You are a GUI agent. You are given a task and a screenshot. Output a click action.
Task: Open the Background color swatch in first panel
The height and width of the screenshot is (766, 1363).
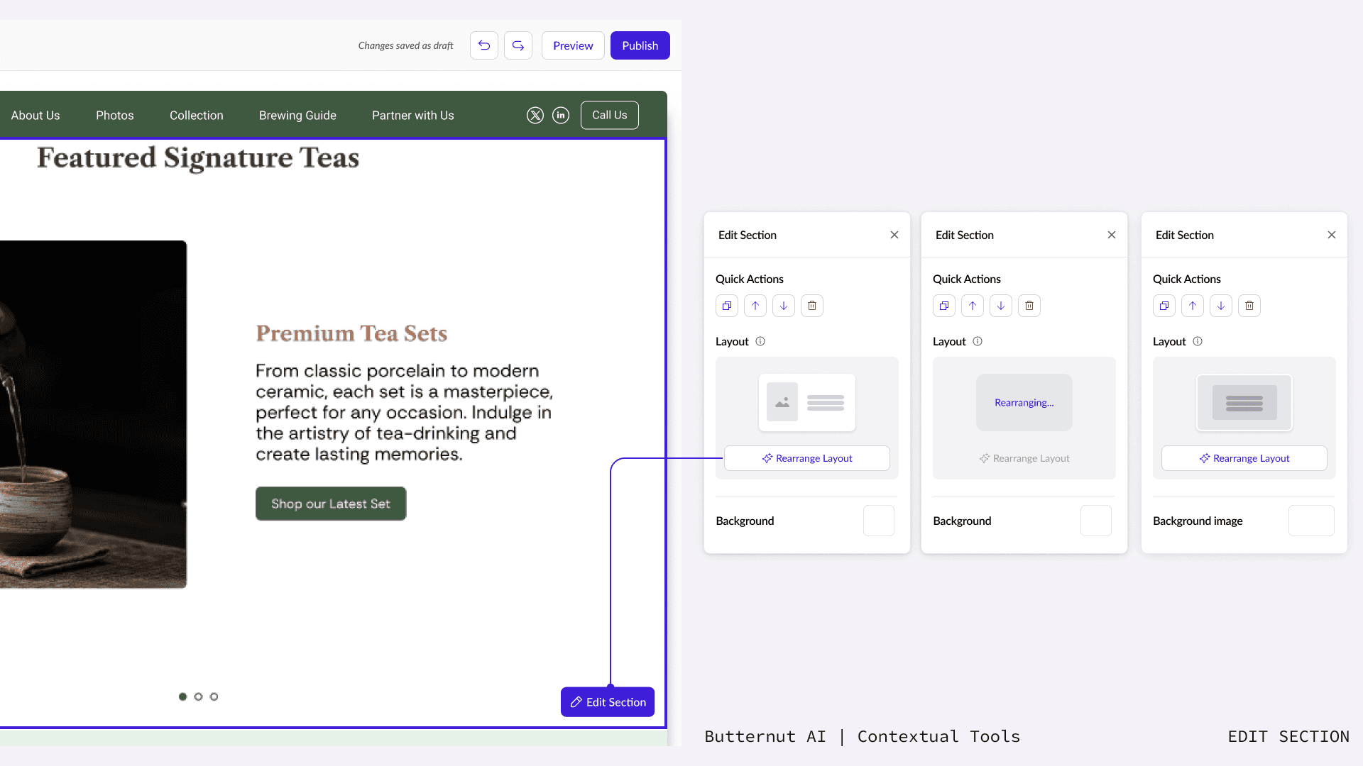(878, 521)
